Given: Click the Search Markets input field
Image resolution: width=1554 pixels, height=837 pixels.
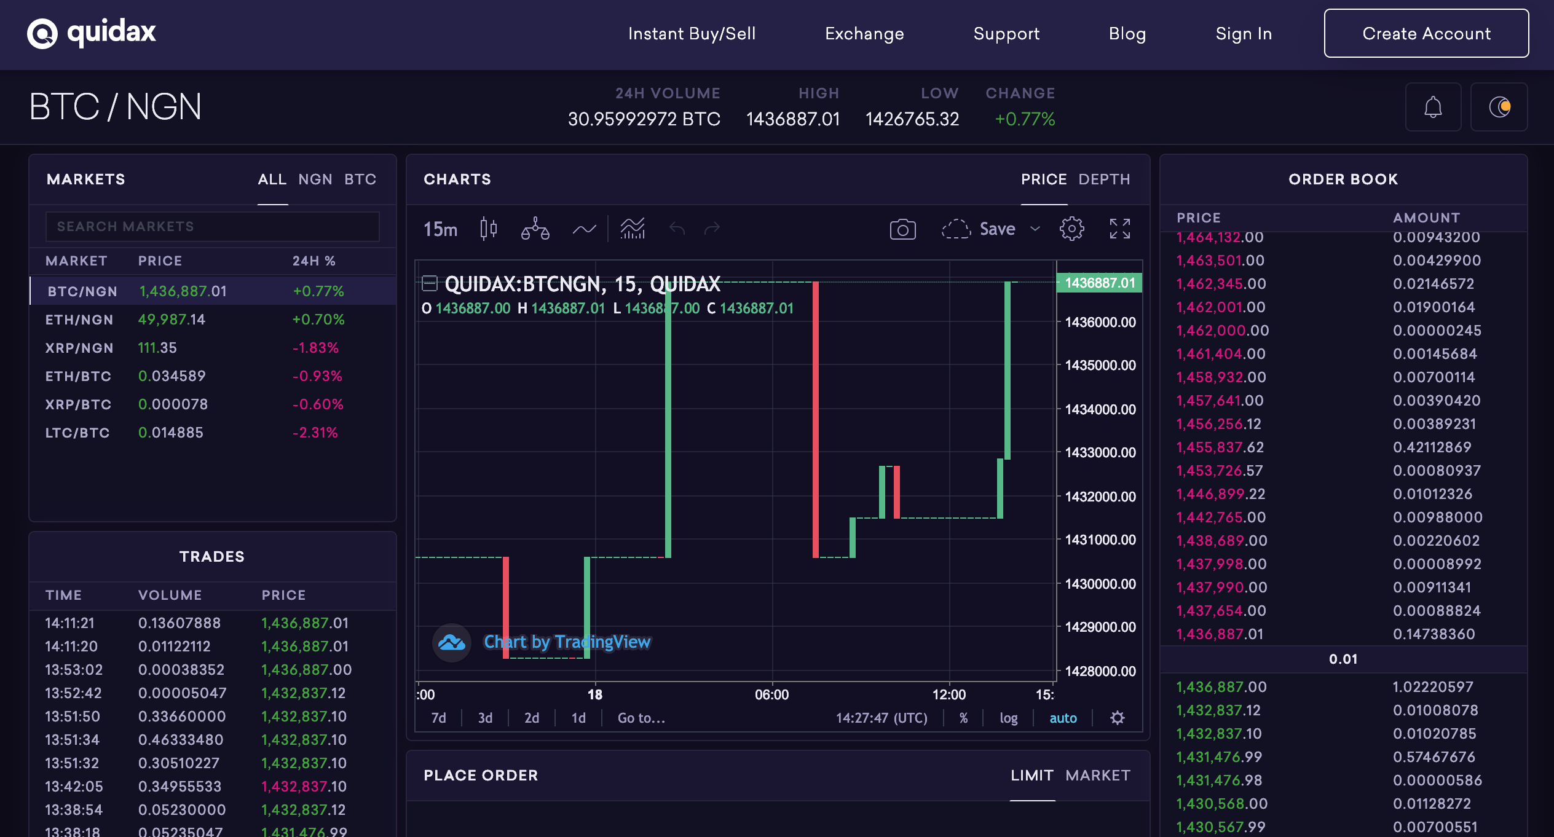Looking at the screenshot, I should pyautogui.click(x=212, y=226).
